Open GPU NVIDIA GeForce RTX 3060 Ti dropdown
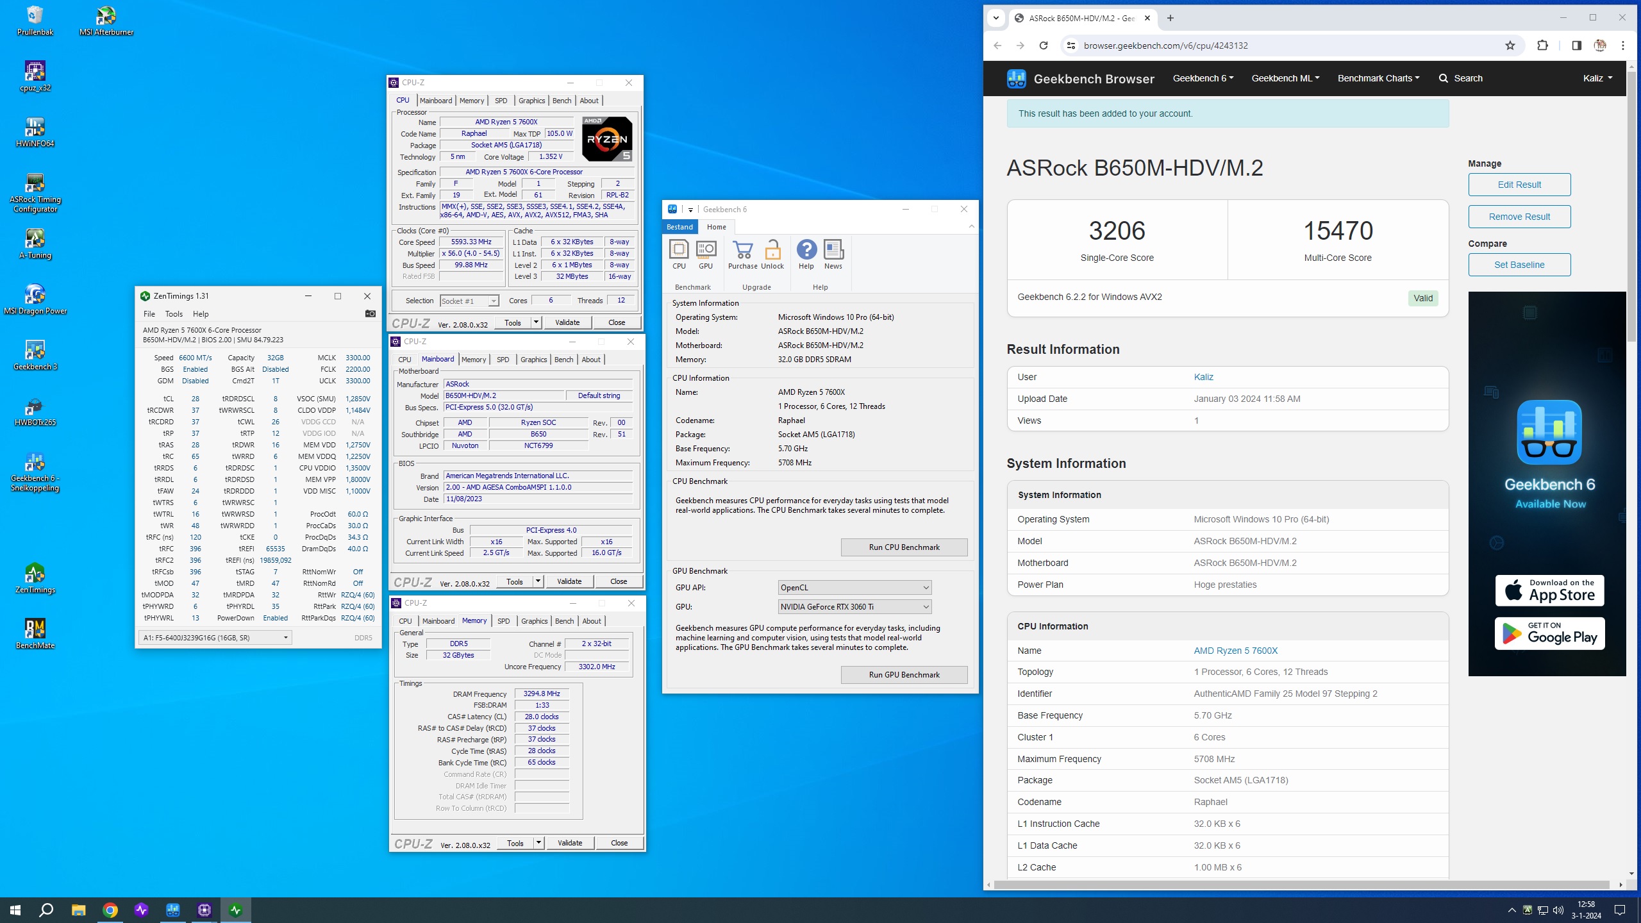Image resolution: width=1641 pixels, height=923 pixels. click(x=854, y=607)
